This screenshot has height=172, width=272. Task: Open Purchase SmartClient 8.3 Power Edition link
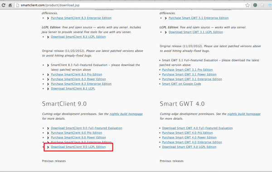tap(78, 79)
